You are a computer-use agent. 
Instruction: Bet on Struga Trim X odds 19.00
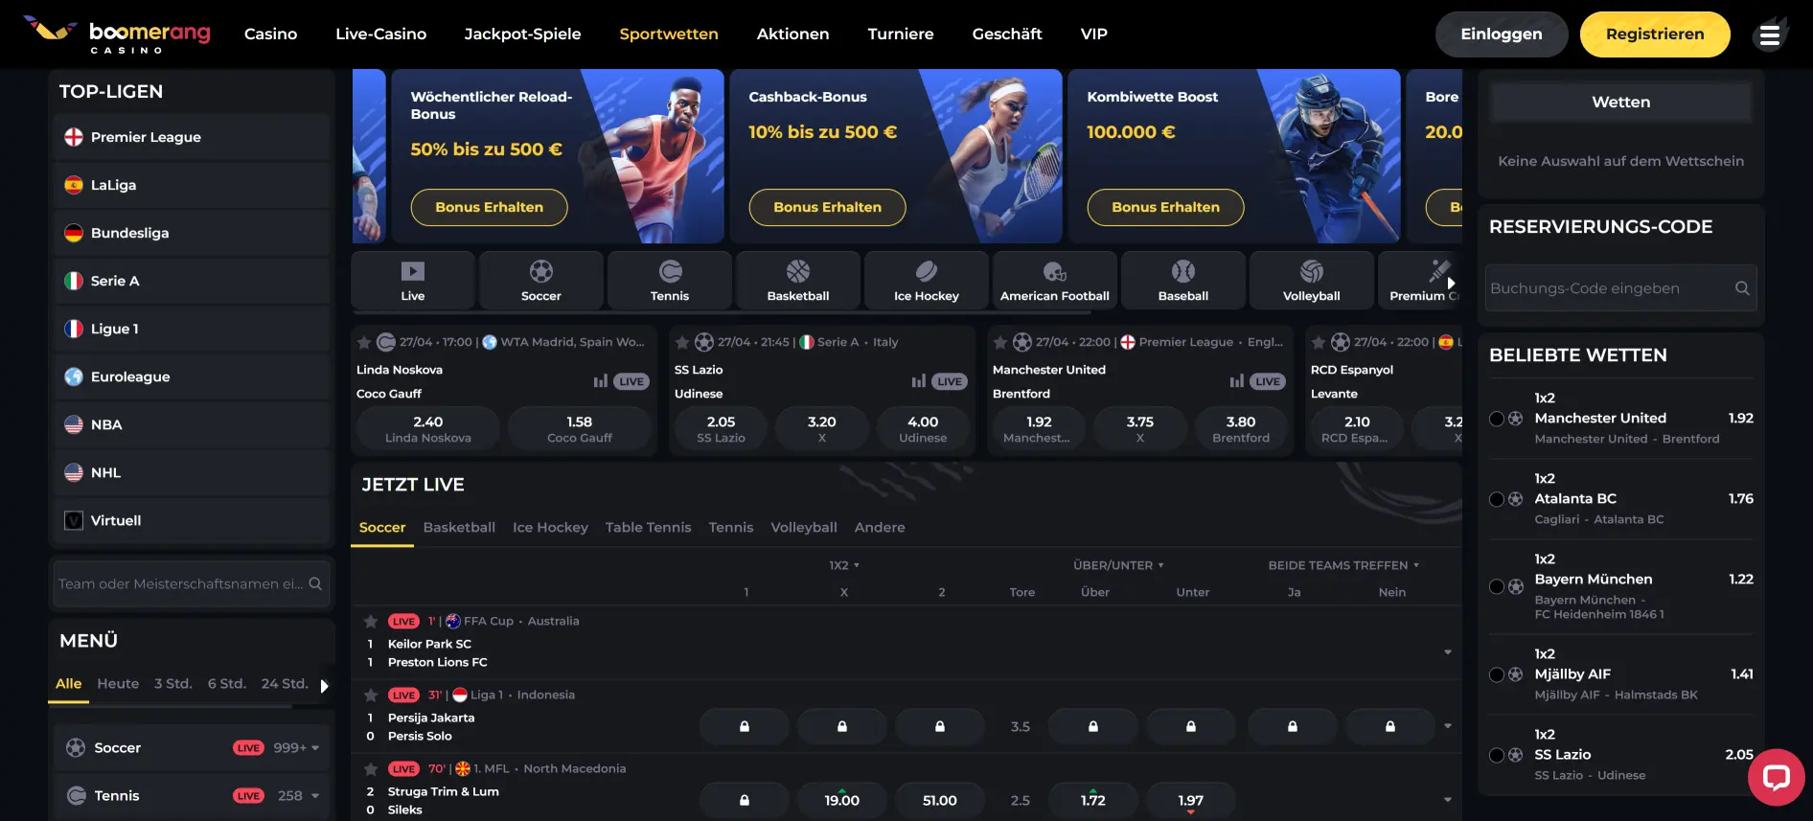842,800
